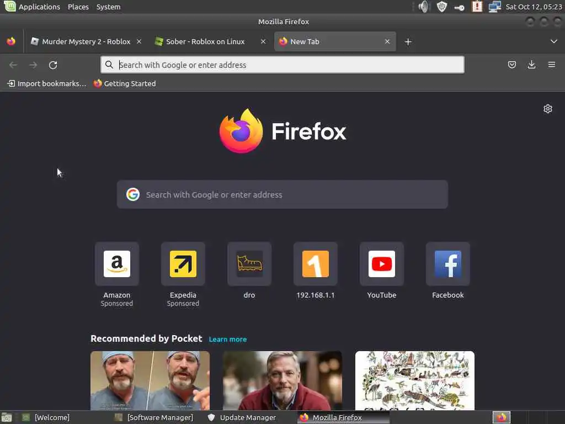Click the shield icon in system tray
Screen dimensions: 565x424
442,7
